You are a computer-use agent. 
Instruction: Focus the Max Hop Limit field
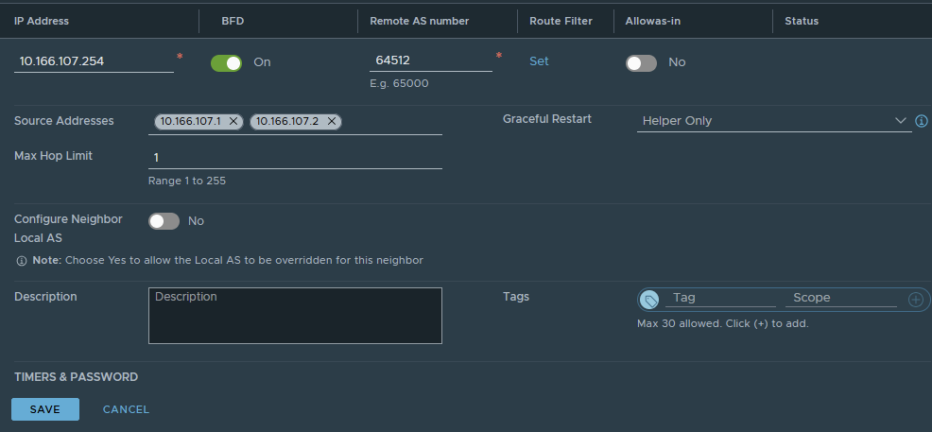(x=295, y=157)
